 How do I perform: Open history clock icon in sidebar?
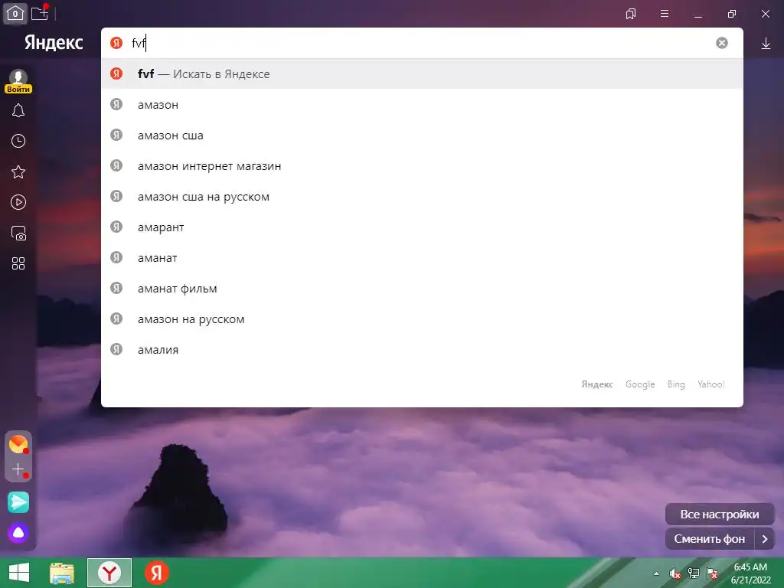click(18, 141)
